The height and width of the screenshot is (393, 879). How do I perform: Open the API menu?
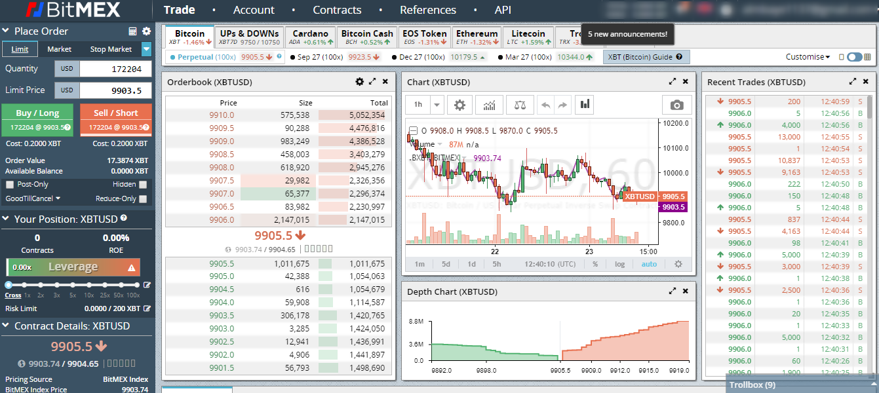[503, 10]
